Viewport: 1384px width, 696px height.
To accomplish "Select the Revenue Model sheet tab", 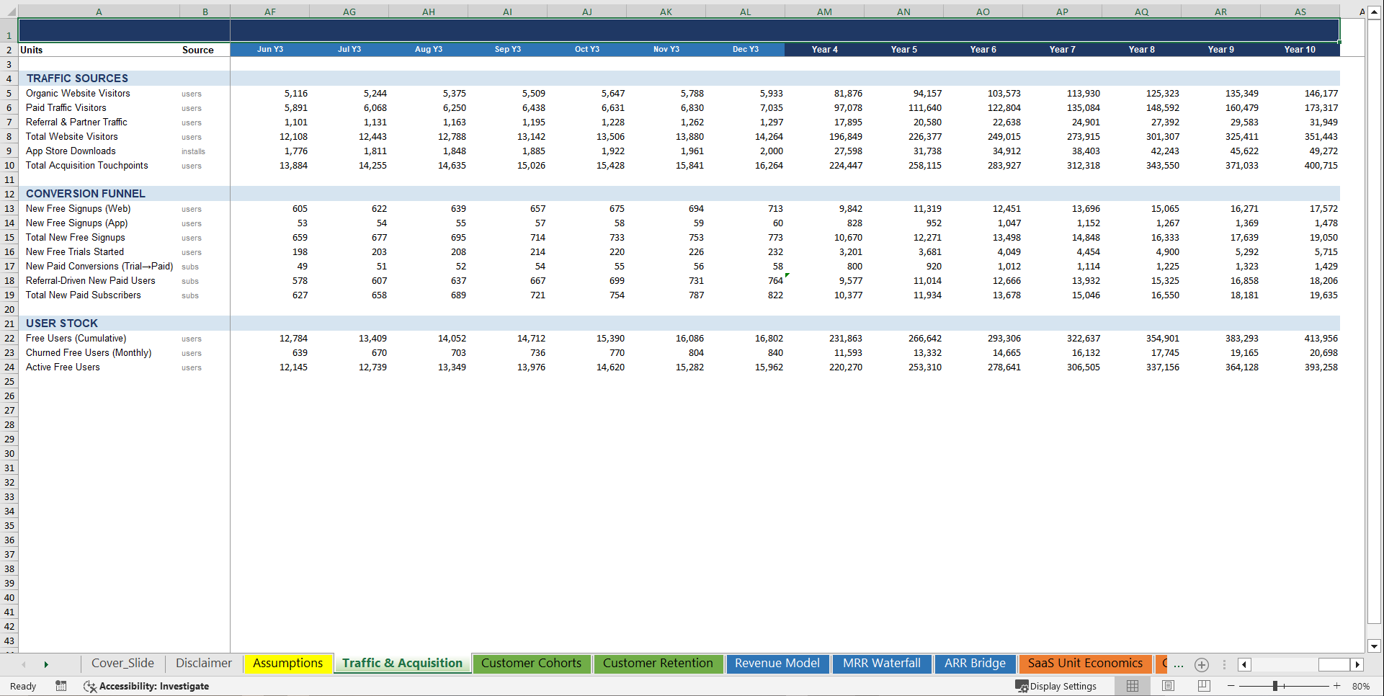I will coord(777,663).
